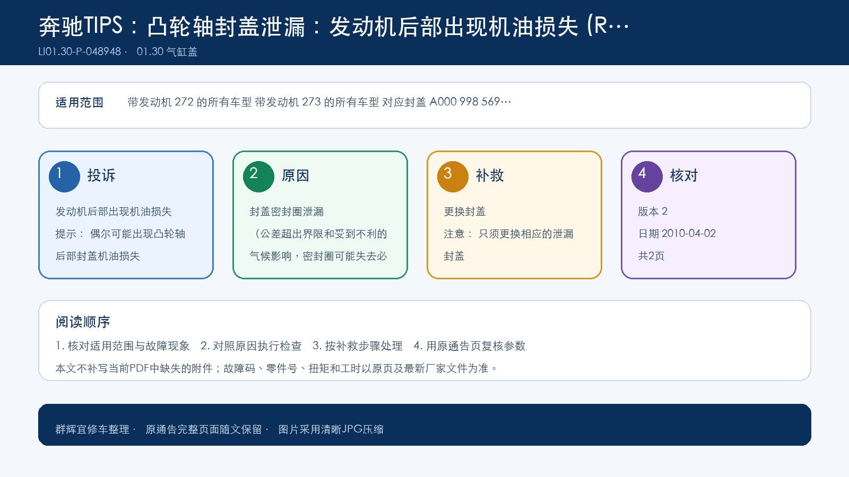Select the line '后部封盖机油损失'
This screenshot has height=477, width=849.
coord(98,256)
